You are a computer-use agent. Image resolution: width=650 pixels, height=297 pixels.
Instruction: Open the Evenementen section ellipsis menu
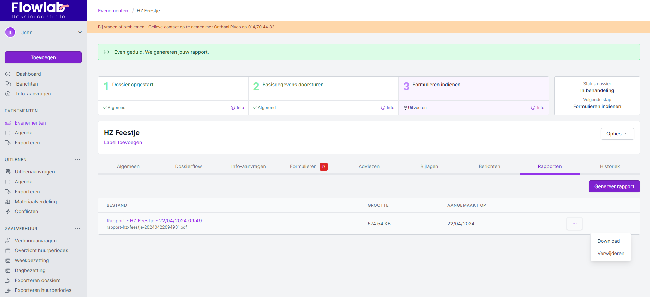click(77, 111)
